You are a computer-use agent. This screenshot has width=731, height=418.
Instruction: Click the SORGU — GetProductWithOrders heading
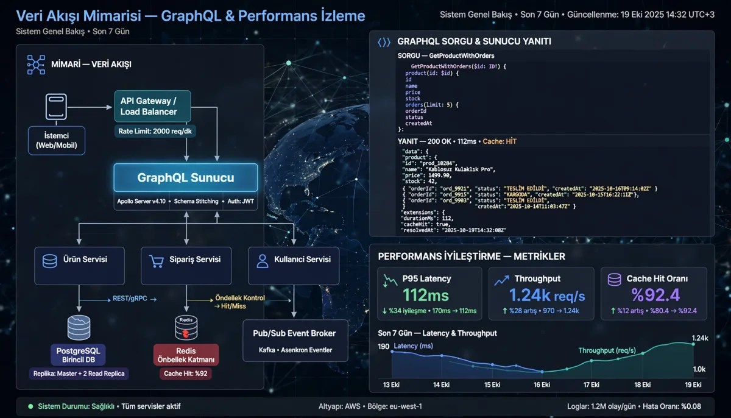[446, 56]
